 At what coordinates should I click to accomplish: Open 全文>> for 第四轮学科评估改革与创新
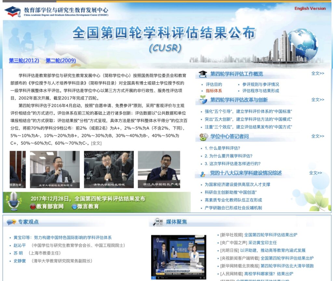coord(317,100)
